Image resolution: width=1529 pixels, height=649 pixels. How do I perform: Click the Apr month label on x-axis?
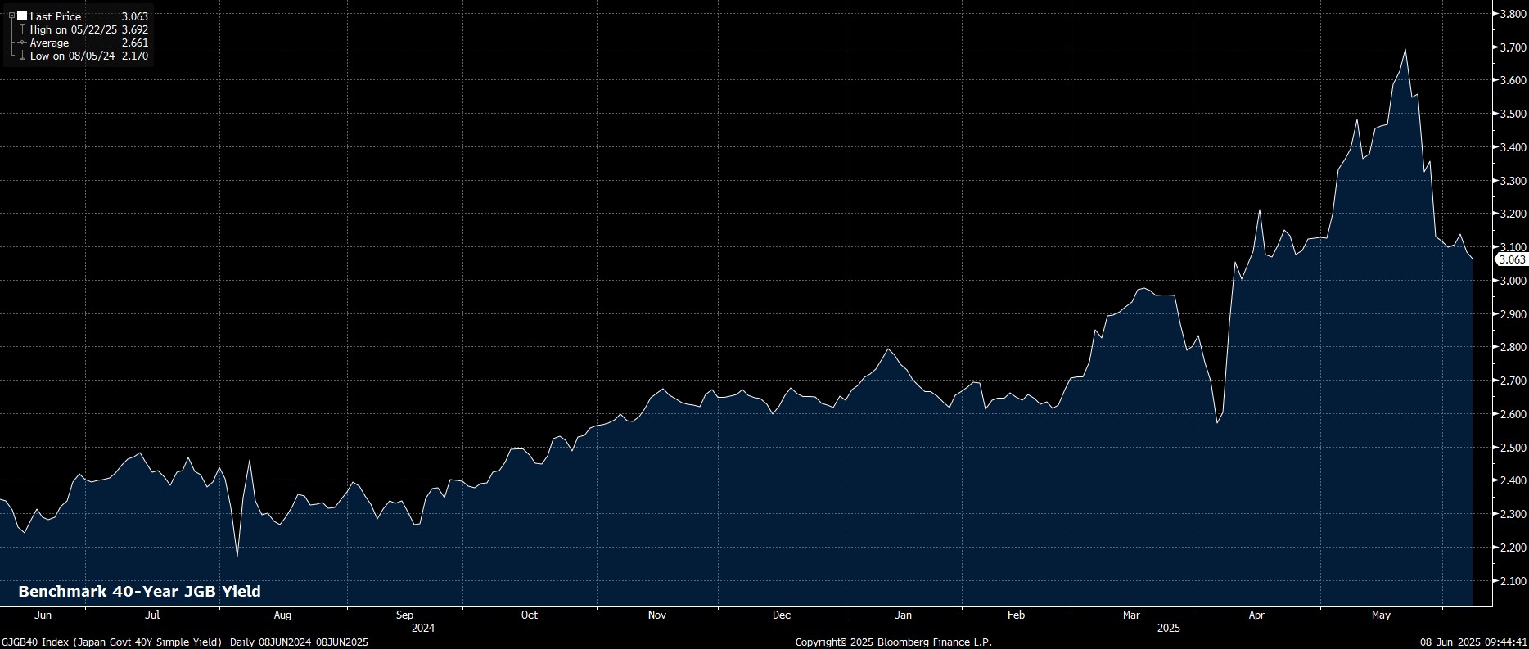tap(1256, 615)
